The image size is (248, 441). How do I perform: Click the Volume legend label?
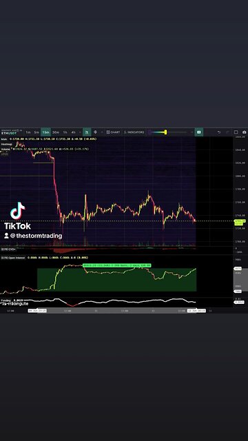tap(6, 149)
